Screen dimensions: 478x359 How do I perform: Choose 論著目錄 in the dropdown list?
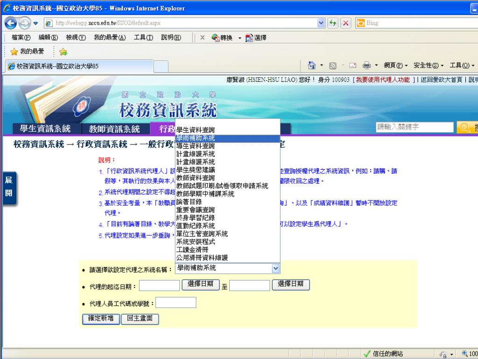(227, 201)
